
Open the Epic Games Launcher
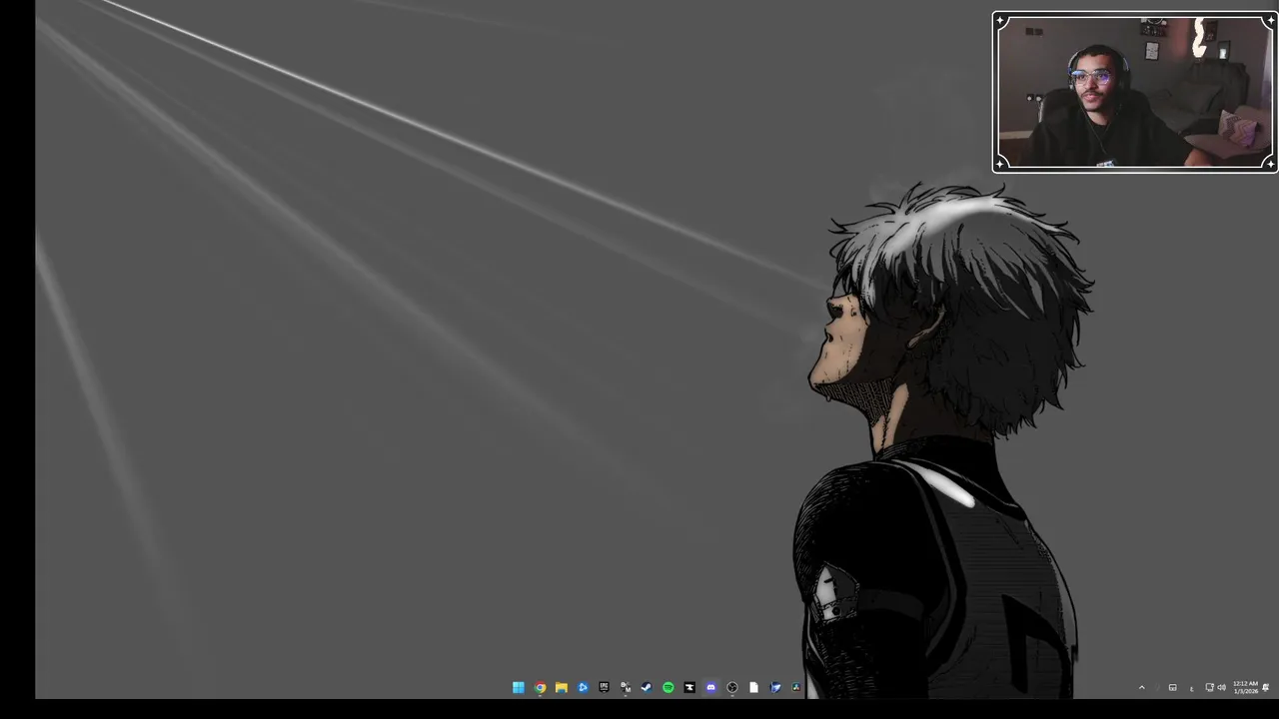coord(604,687)
